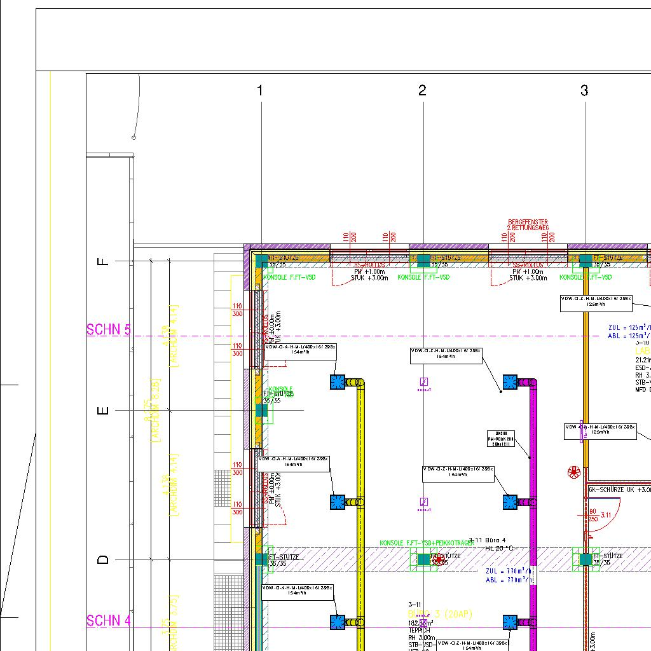
Task: Click grid axis label 1 at the top
Action: (260, 90)
